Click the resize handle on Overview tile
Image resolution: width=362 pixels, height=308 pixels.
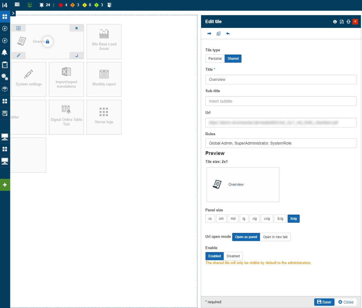click(x=77, y=56)
